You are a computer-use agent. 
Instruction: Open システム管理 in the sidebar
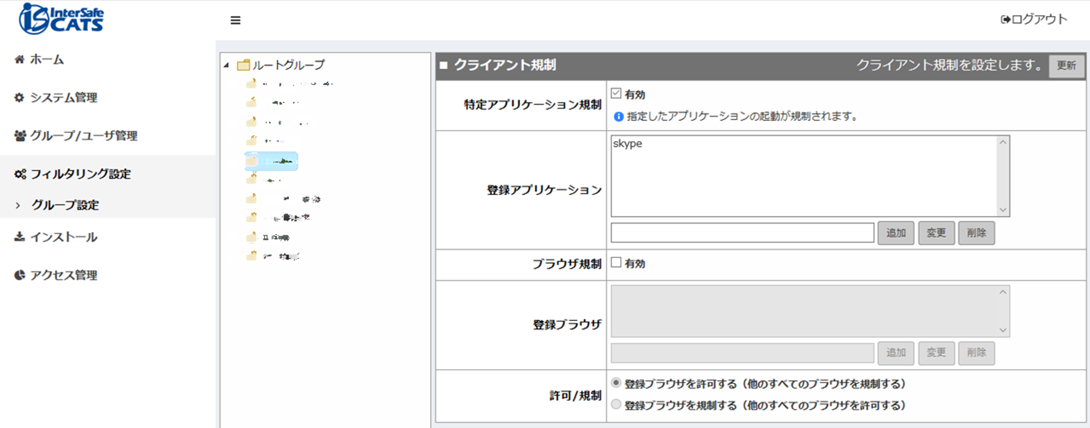64,98
